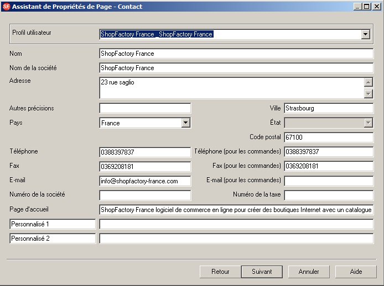Click into the Nom text field
The height and width of the screenshot is (286, 384).
pyautogui.click(x=236, y=54)
